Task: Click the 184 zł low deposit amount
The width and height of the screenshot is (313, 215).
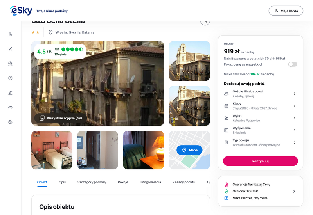Action: tap(255, 74)
